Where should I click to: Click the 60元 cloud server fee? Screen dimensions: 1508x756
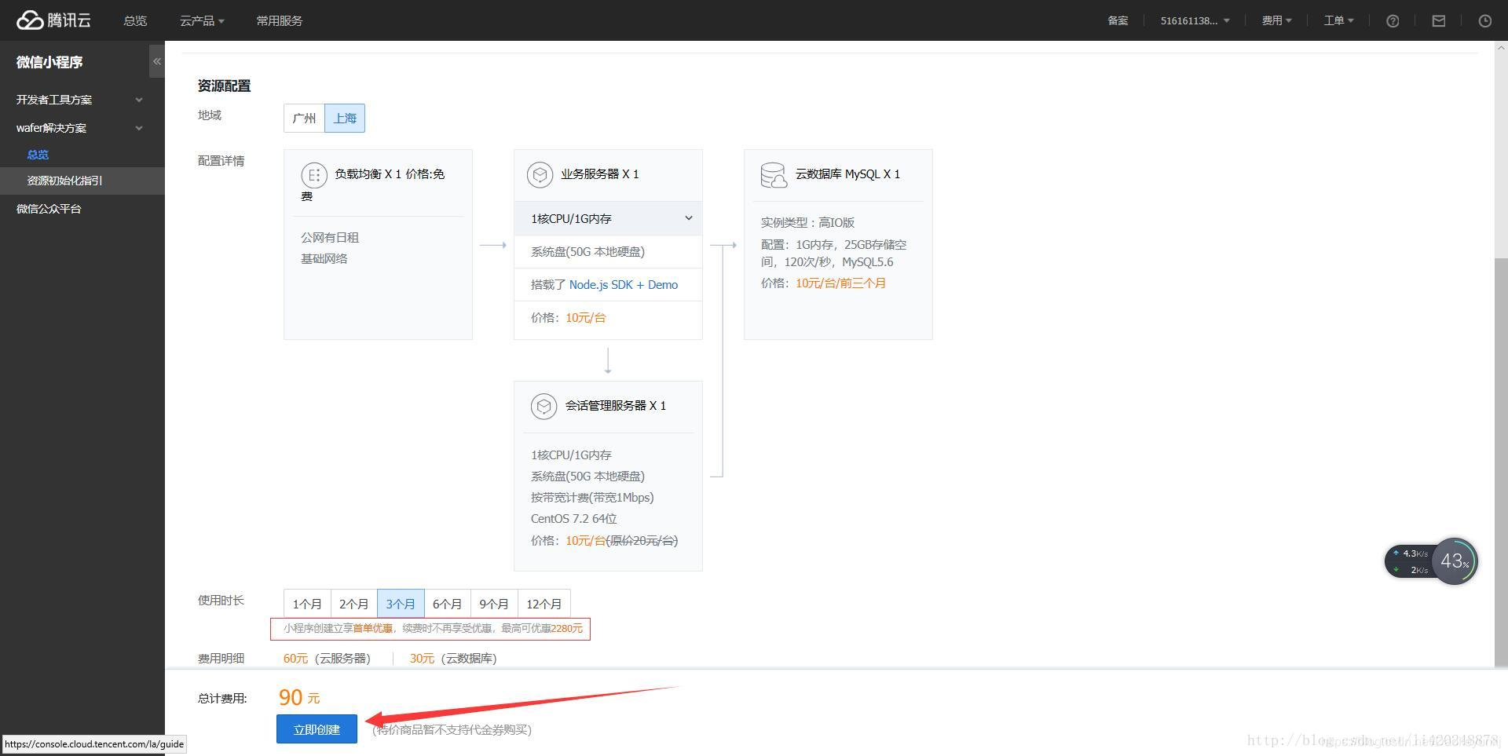(296, 659)
